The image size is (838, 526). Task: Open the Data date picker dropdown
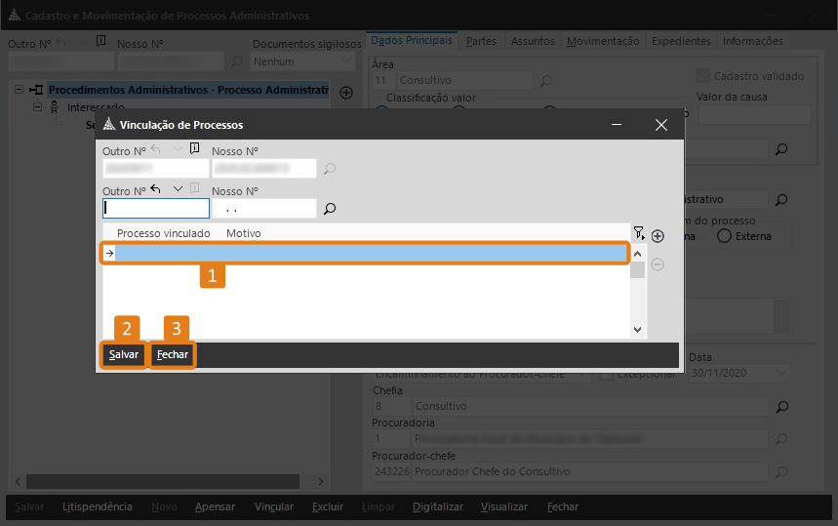(x=780, y=373)
